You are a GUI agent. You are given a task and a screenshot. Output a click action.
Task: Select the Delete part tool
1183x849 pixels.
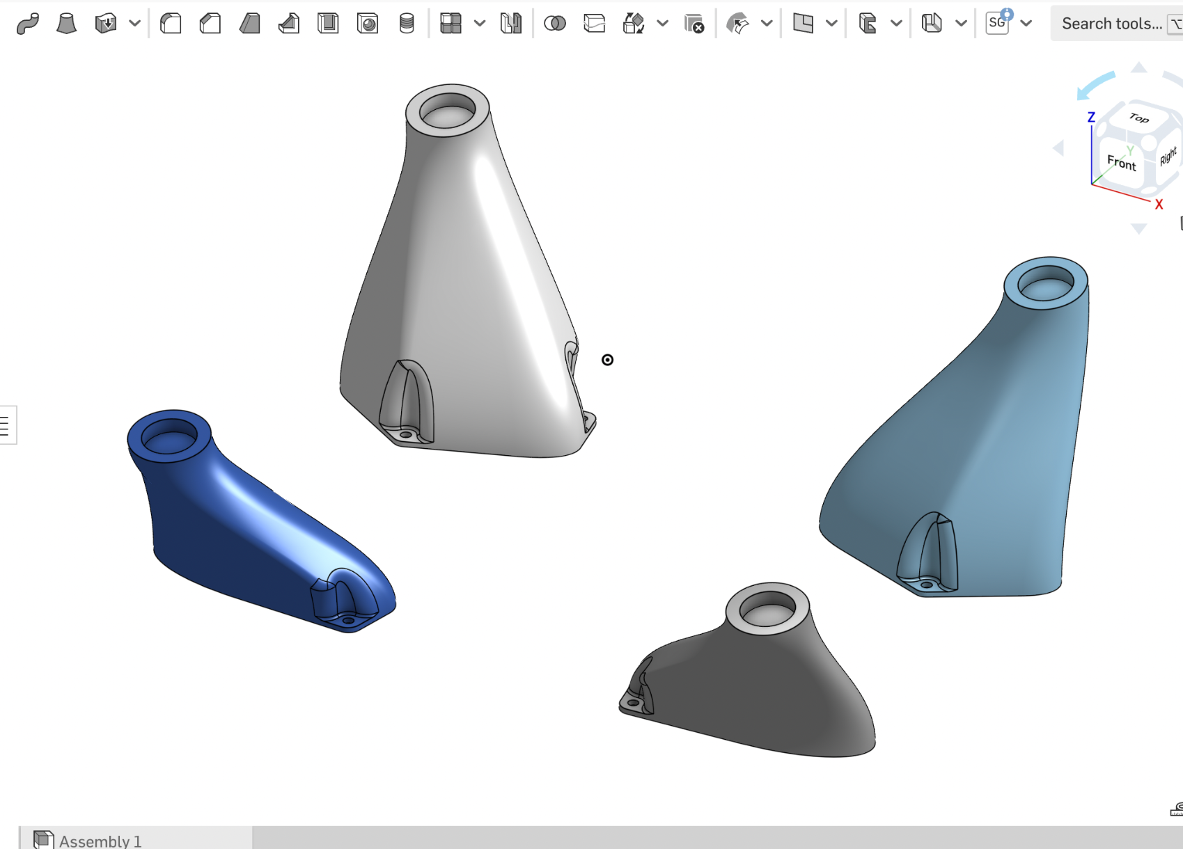coord(694,24)
